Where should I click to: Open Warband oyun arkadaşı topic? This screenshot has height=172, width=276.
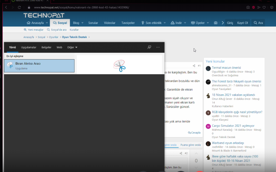point(228,143)
